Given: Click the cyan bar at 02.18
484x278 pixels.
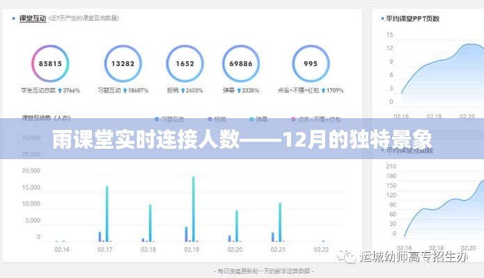Looking at the screenshot, I should pyautogui.click(x=150, y=223).
